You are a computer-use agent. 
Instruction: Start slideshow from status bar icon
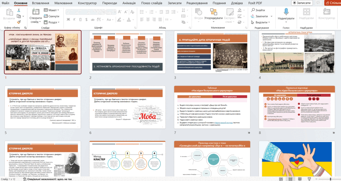click(309, 179)
